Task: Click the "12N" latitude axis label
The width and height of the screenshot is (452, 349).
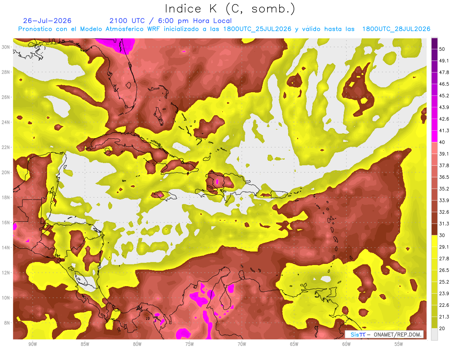Action: click(x=6, y=273)
